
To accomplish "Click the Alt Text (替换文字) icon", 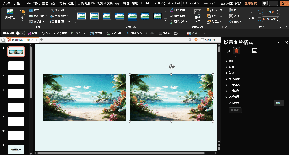I will (198, 12).
